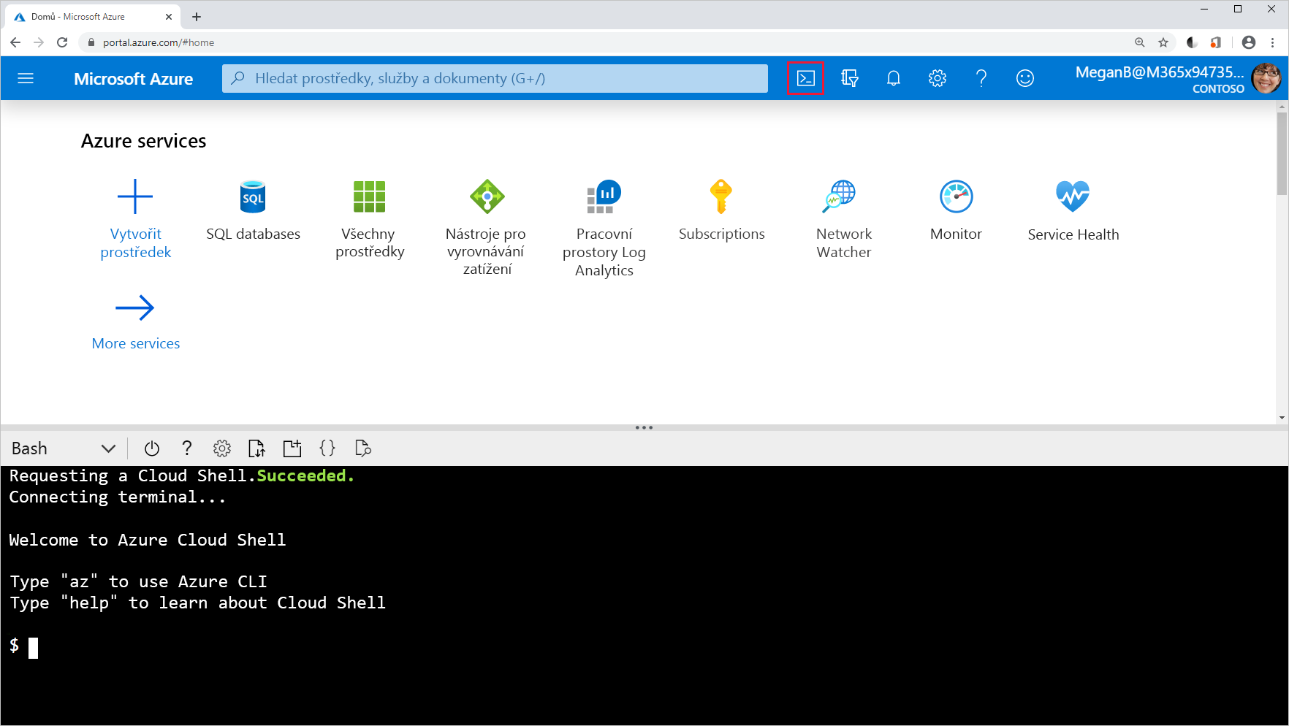Open Chrome three-dot menu
Screen dimensions: 1289x726
(1272, 42)
